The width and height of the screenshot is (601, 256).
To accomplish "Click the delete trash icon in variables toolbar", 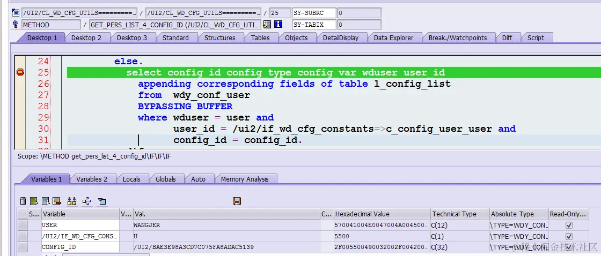I will 23,201.
